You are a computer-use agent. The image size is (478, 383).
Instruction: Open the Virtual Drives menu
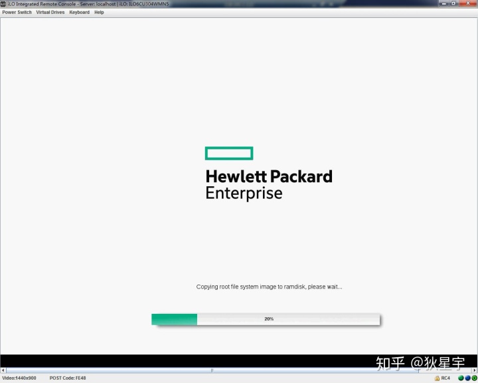pyautogui.click(x=50, y=12)
